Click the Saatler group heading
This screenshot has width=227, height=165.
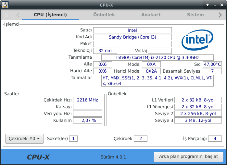point(12,94)
